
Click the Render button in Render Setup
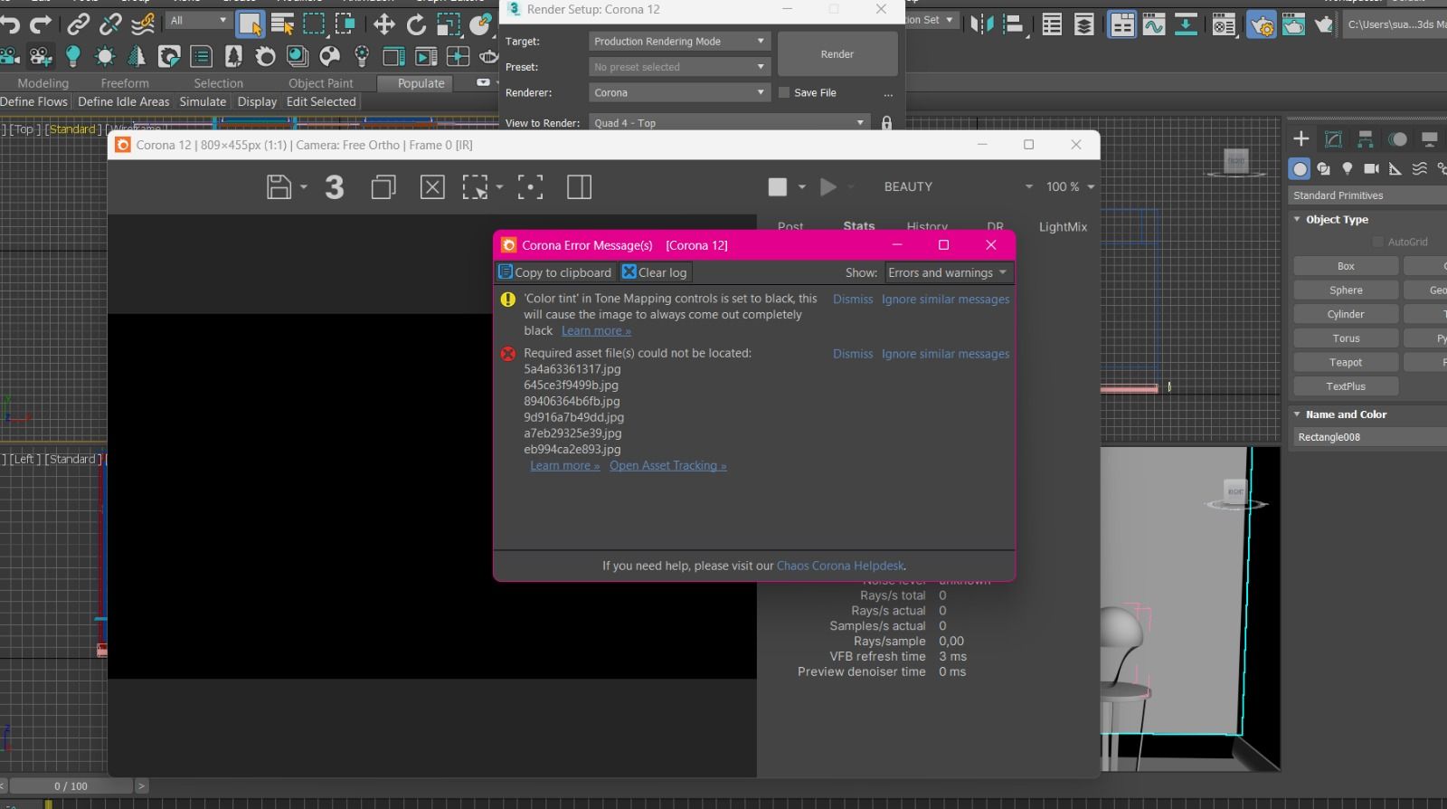837,54
